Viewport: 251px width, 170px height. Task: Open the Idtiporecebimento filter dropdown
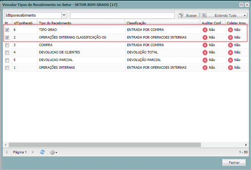pyautogui.click(x=64, y=15)
